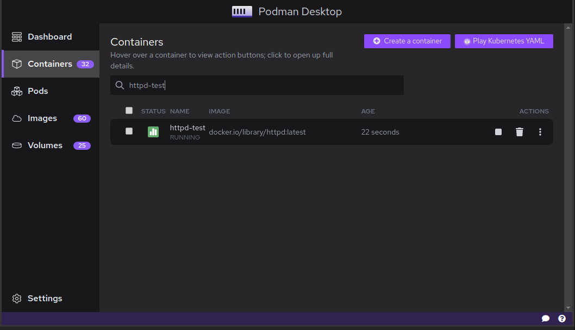Select the Pods section in sidebar
Screen dimensions: 575x330
tap(37, 91)
